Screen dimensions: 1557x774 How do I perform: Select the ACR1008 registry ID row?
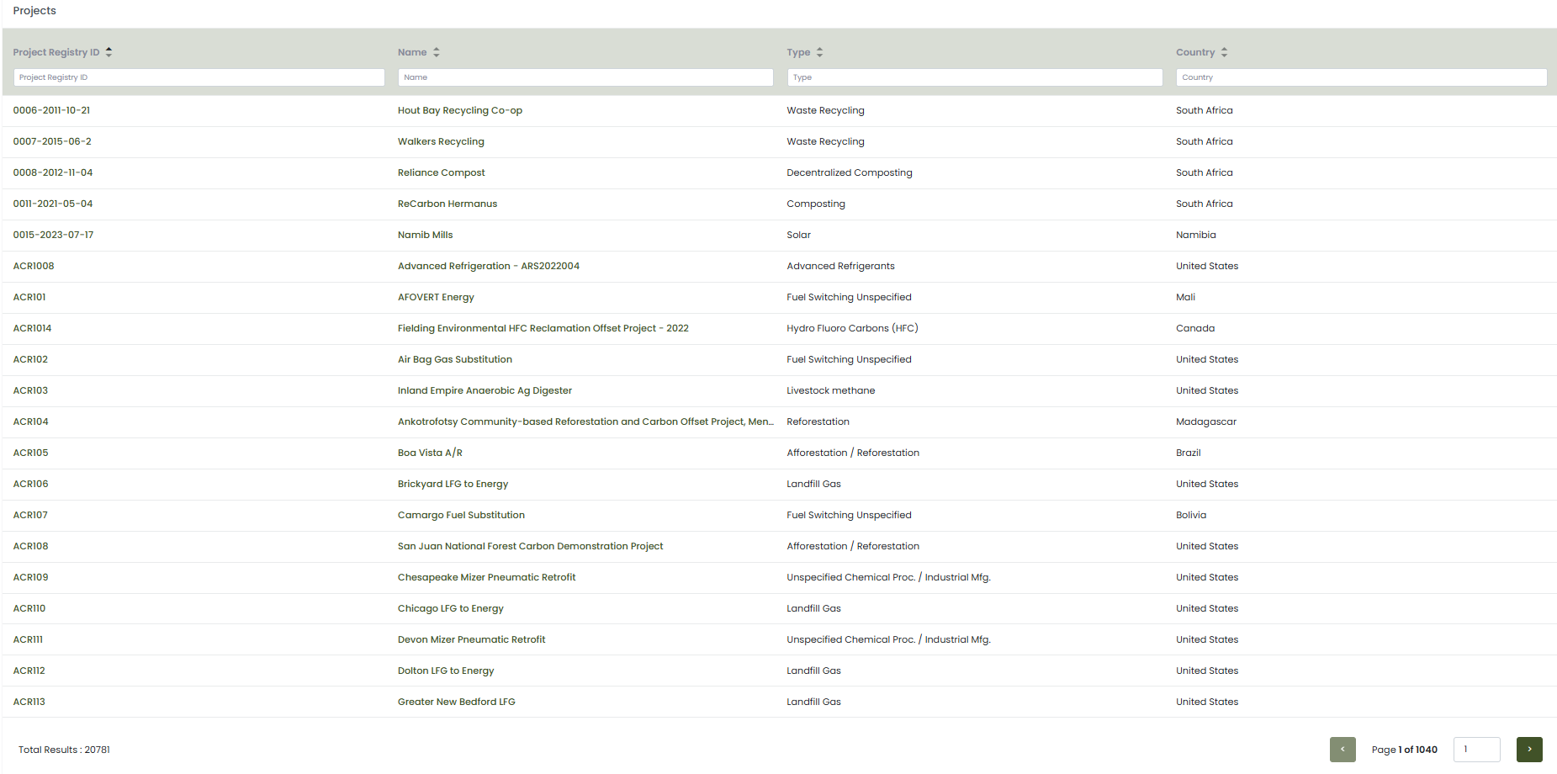coord(34,266)
